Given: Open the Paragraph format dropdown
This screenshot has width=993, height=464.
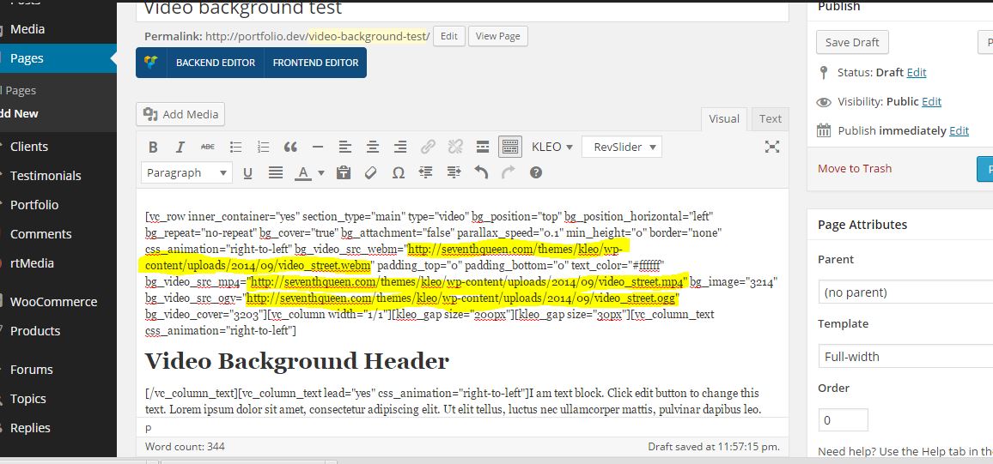Looking at the screenshot, I should (x=186, y=172).
